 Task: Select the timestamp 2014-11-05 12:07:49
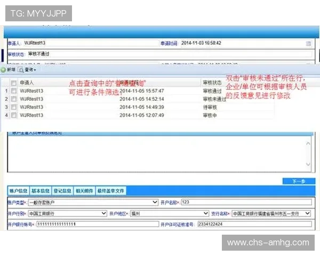(x=142, y=115)
